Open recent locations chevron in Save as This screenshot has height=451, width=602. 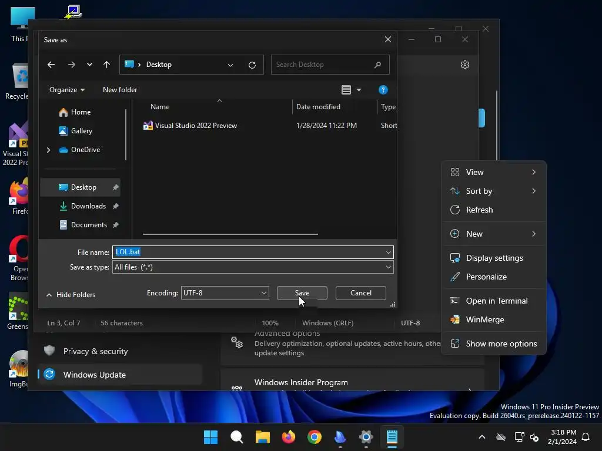tap(89, 65)
